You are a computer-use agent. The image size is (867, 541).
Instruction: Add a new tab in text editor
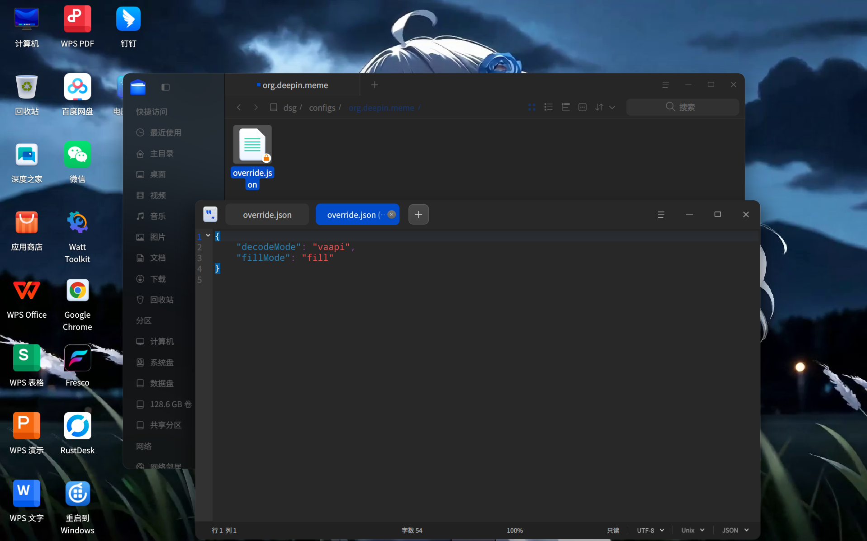(x=418, y=214)
